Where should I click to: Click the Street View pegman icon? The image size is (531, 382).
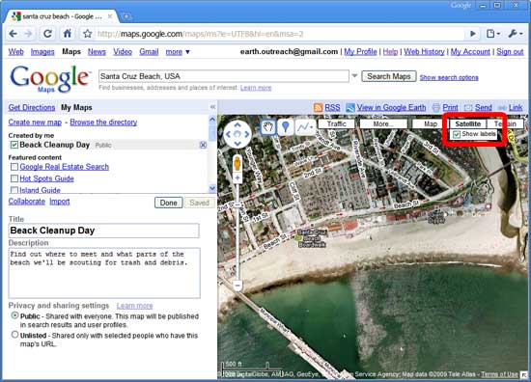[238, 164]
